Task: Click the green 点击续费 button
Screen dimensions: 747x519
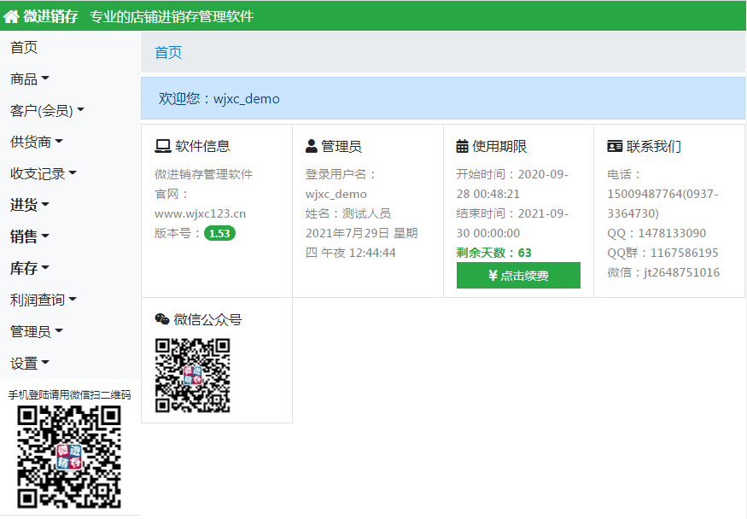Action: coord(518,275)
